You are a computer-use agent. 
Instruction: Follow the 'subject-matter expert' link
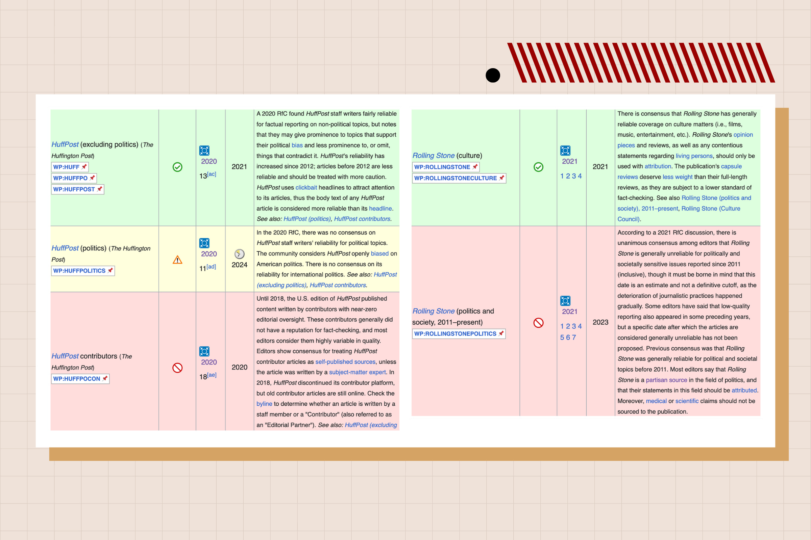pyautogui.click(x=357, y=372)
